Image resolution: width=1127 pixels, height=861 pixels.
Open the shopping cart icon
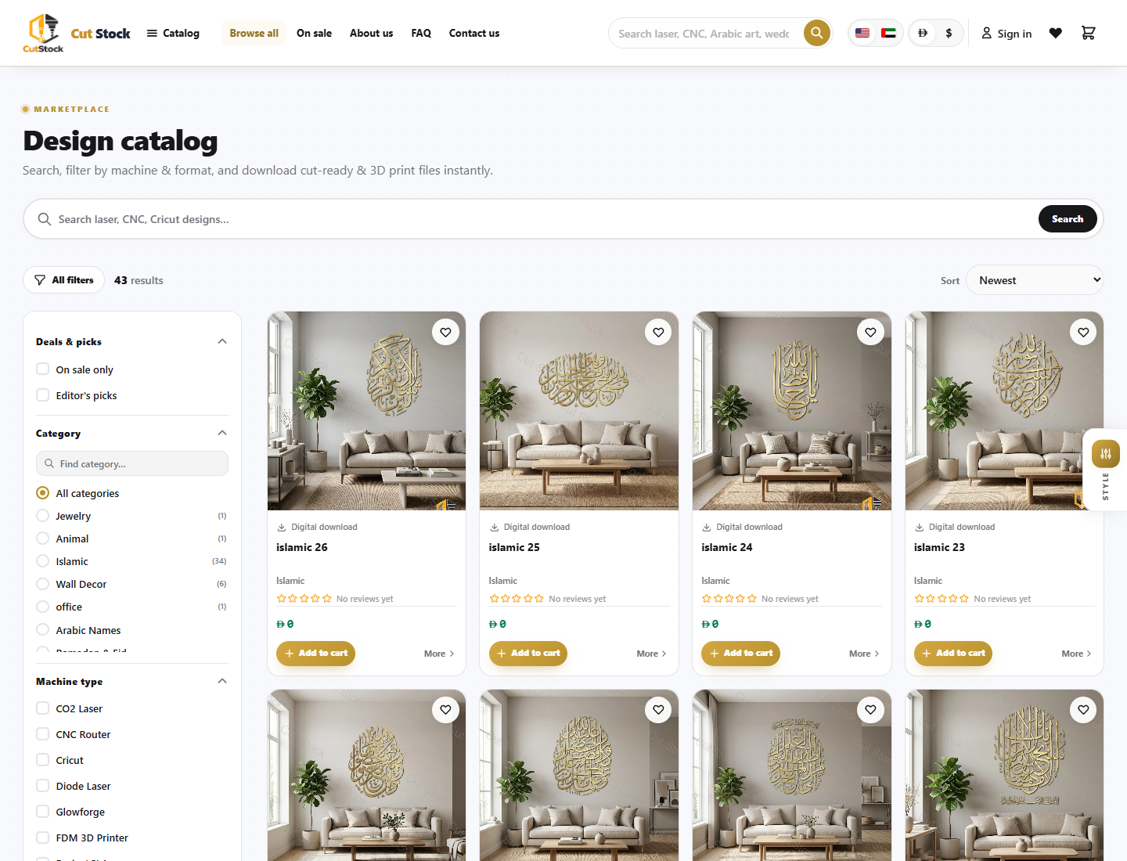point(1088,33)
